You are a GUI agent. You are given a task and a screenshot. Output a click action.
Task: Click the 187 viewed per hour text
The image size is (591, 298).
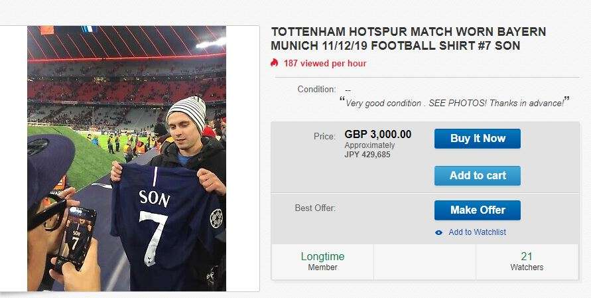324,64
